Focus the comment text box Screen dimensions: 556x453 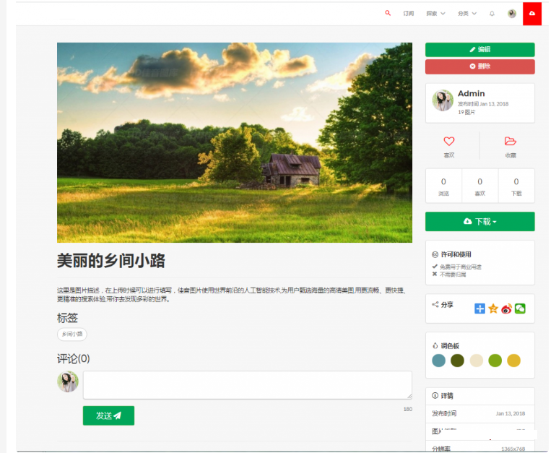coord(248,385)
